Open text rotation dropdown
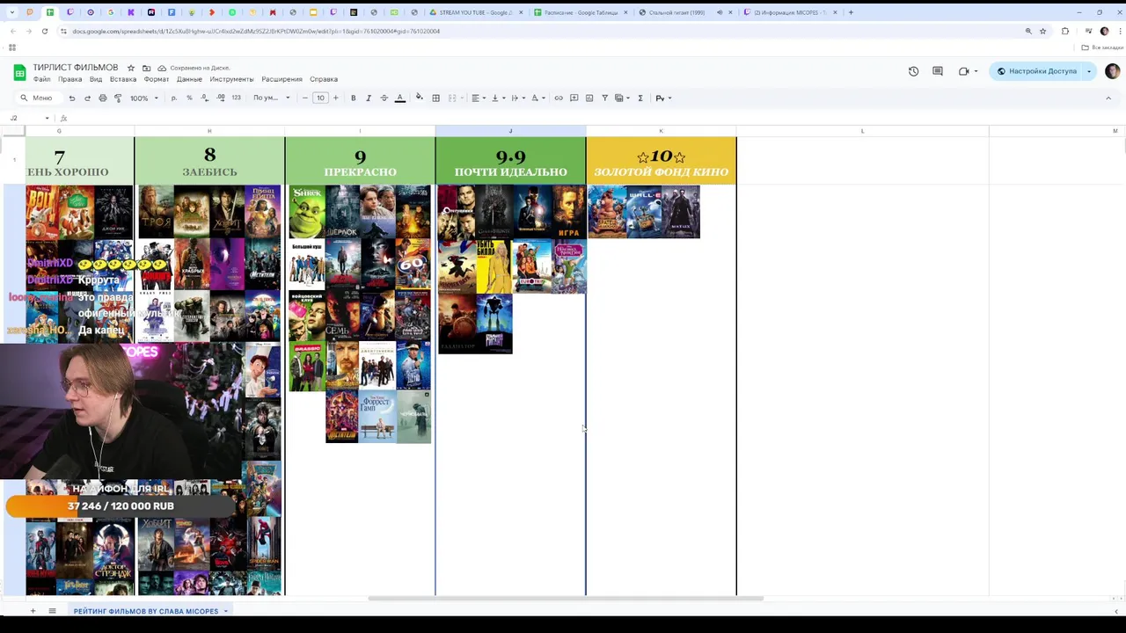1126x633 pixels. (x=537, y=98)
